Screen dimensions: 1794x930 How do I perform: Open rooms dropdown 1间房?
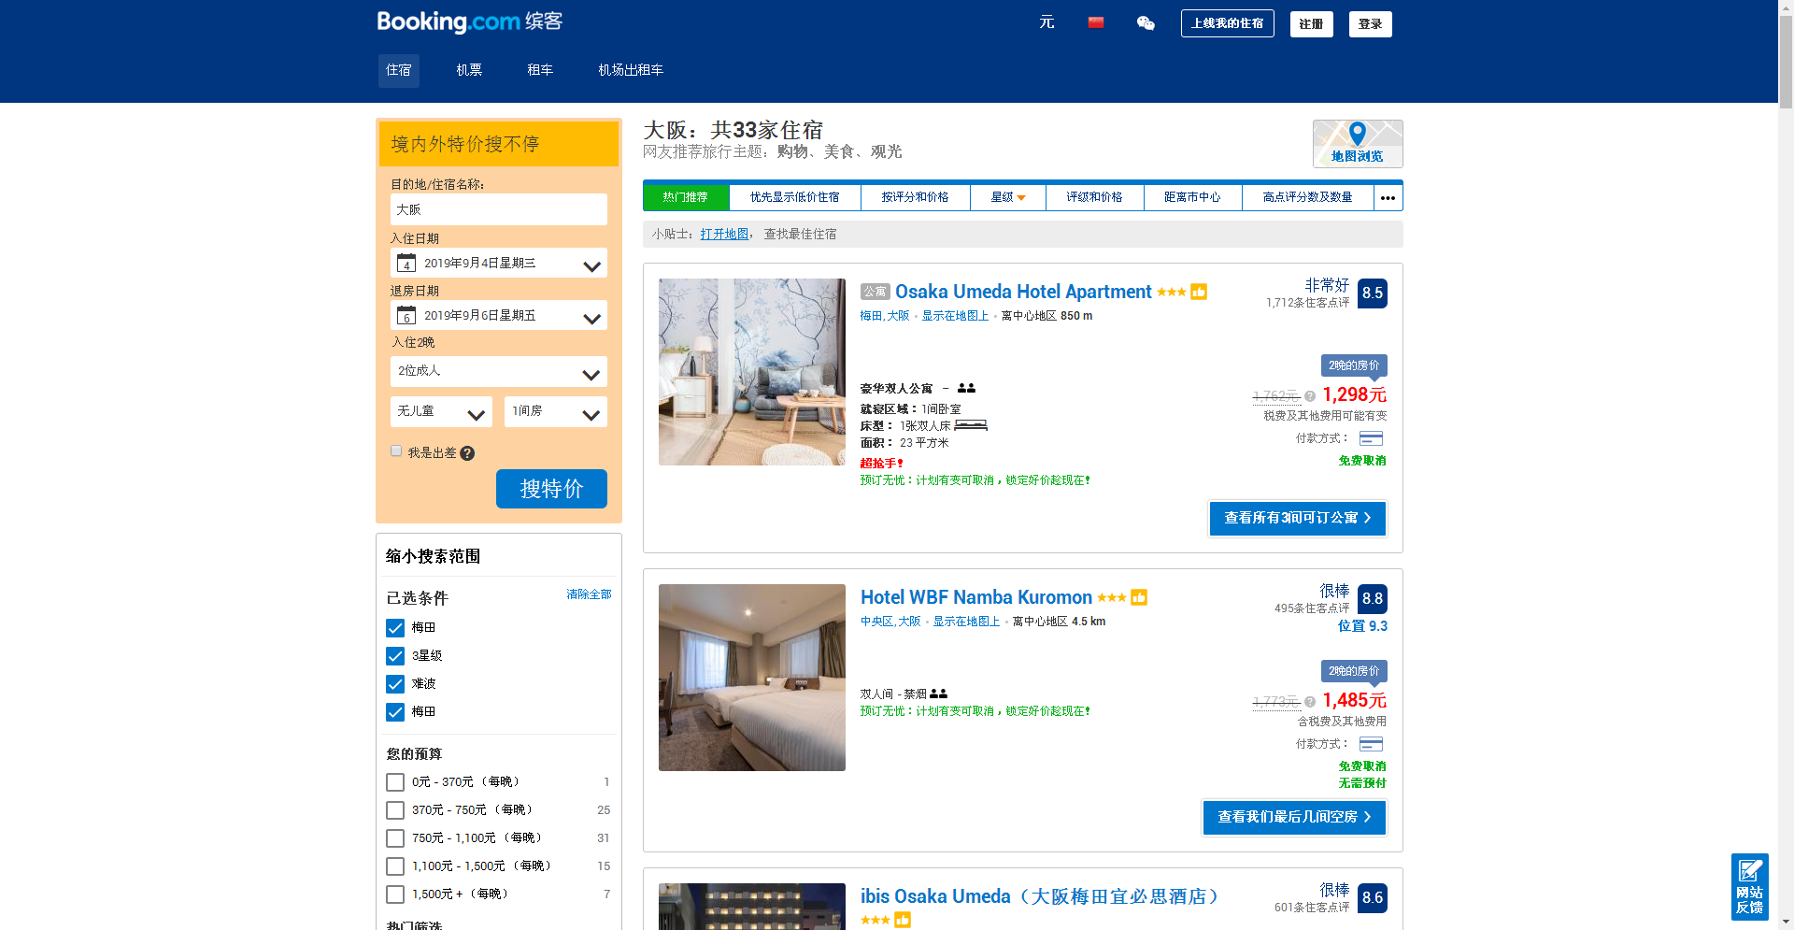[556, 411]
